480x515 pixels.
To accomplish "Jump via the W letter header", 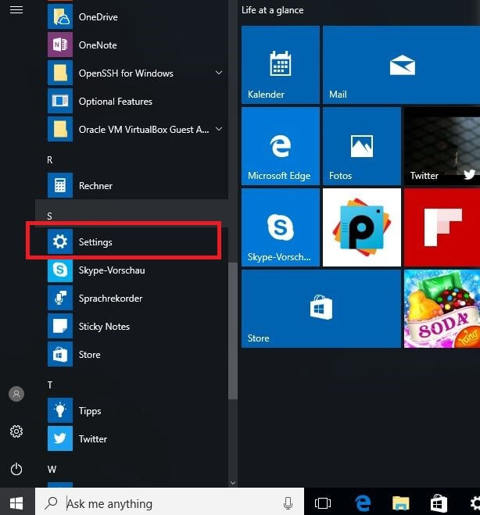I will click(52, 469).
